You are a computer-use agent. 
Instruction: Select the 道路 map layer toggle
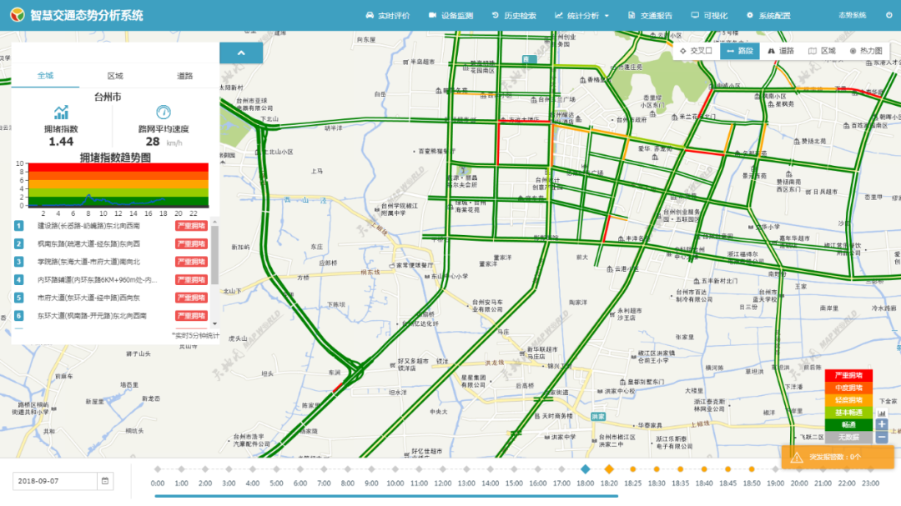pyautogui.click(x=781, y=51)
